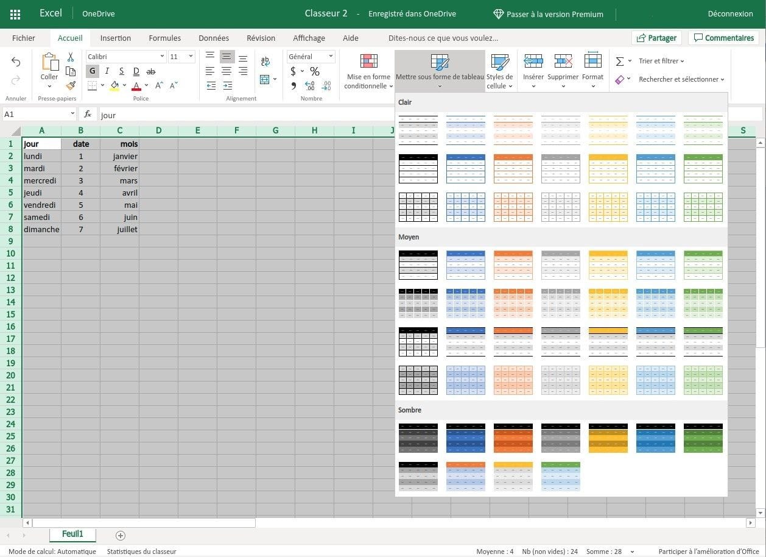Toggle bold (G) formatting
766x557 pixels.
(93, 71)
